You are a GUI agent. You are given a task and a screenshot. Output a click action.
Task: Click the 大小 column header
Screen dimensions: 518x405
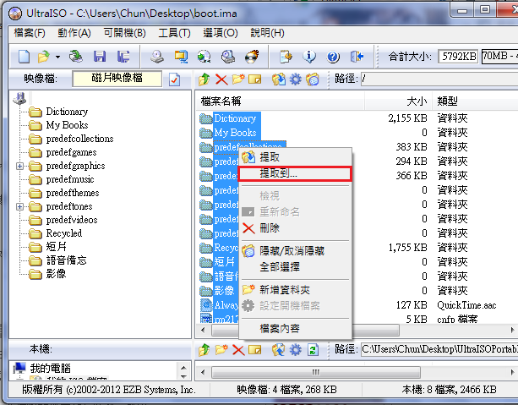tap(398, 101)
